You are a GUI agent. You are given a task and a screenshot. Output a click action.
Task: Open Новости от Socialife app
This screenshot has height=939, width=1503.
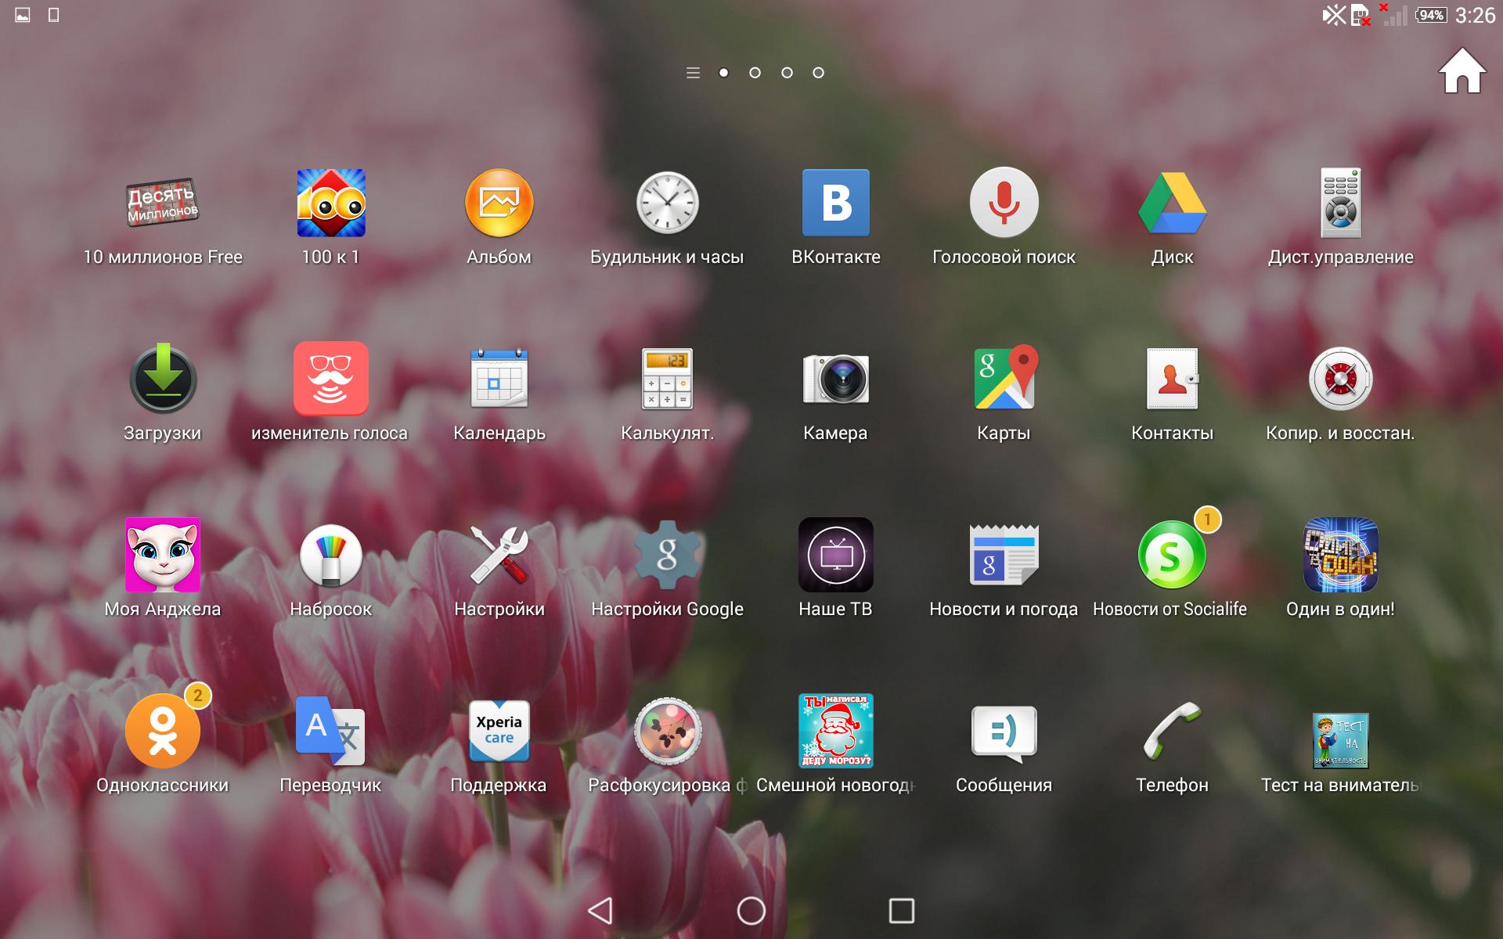(x=1172, y=555)
